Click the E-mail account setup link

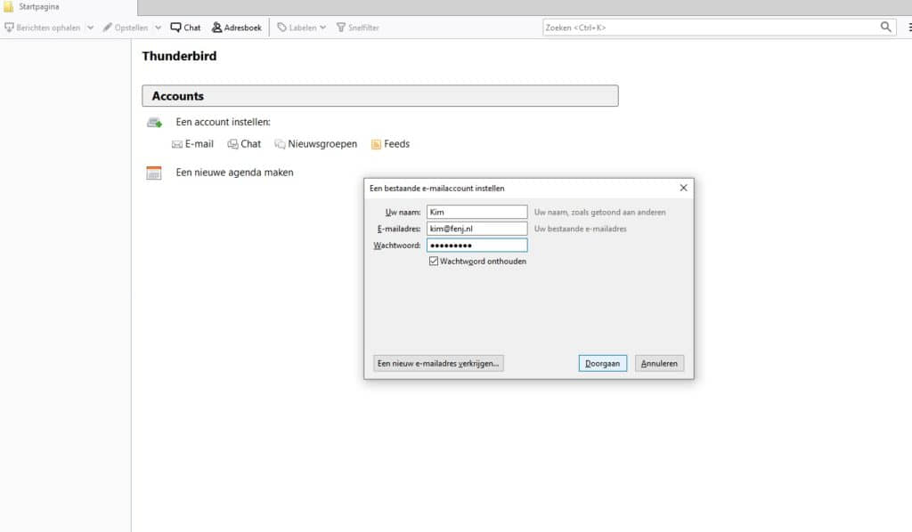point(192,144)
